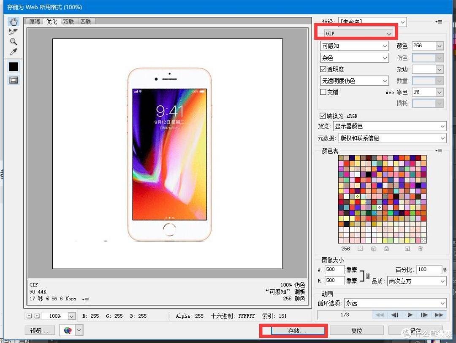
Task: Toggle the 交错 checkbox
Action: [323, 92]
